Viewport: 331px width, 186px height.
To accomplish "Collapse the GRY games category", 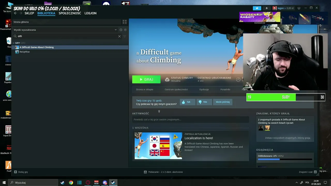I will 14,43.
